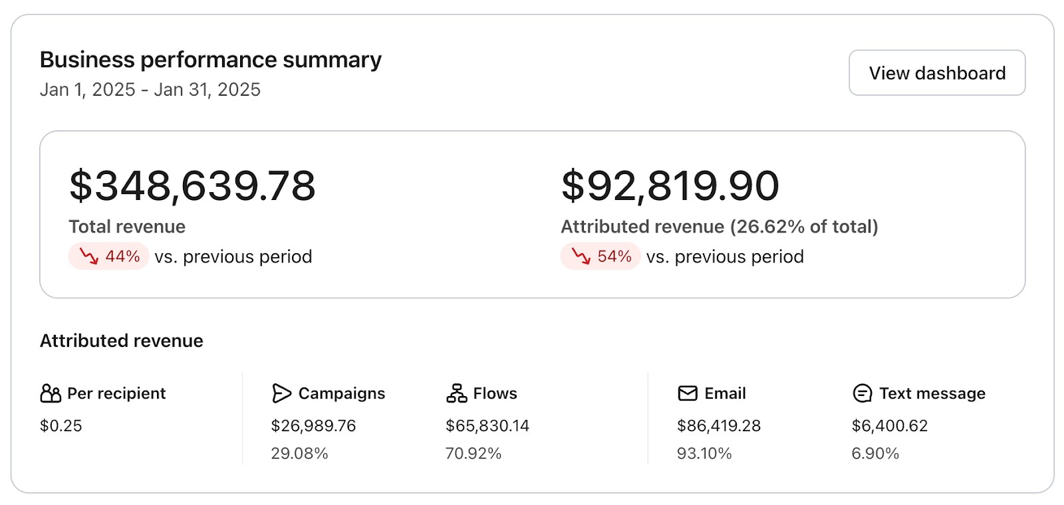
Task: Click the Text message label
Action: (932, 393)
